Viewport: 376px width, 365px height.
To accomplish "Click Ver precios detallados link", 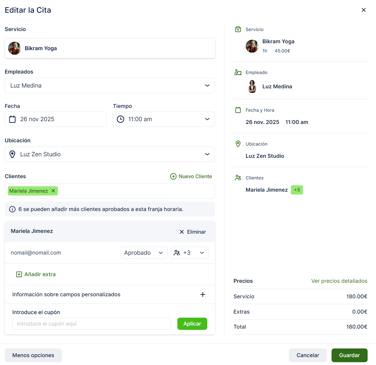I will point(339,281).
